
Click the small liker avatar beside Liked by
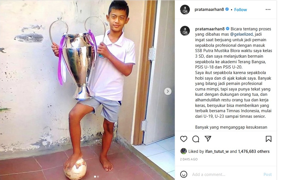(x=184, y=151)
